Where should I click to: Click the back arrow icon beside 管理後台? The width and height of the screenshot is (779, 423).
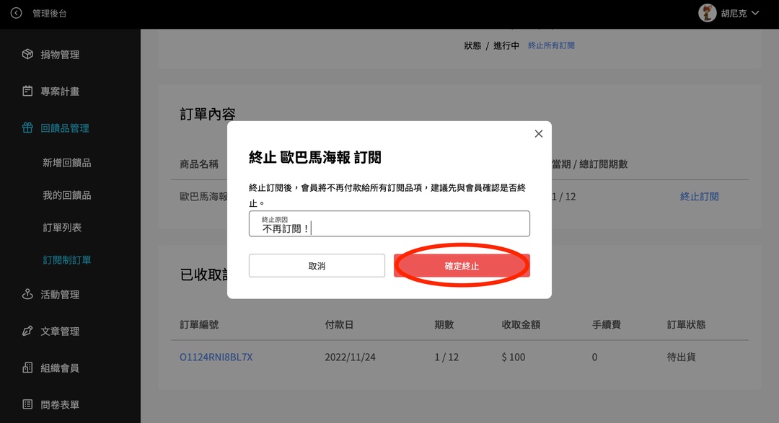pyautogui.click(x=16, y=13)
